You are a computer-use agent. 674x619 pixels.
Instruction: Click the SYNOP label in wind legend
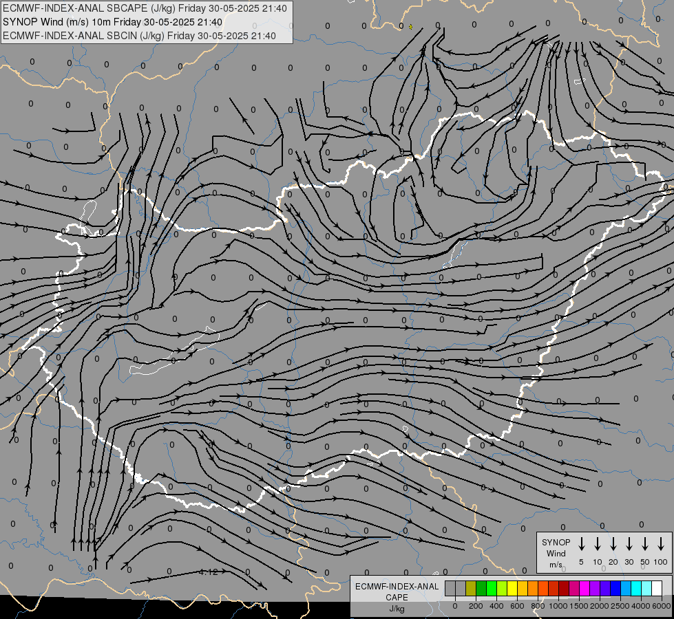tap(556, 542)
